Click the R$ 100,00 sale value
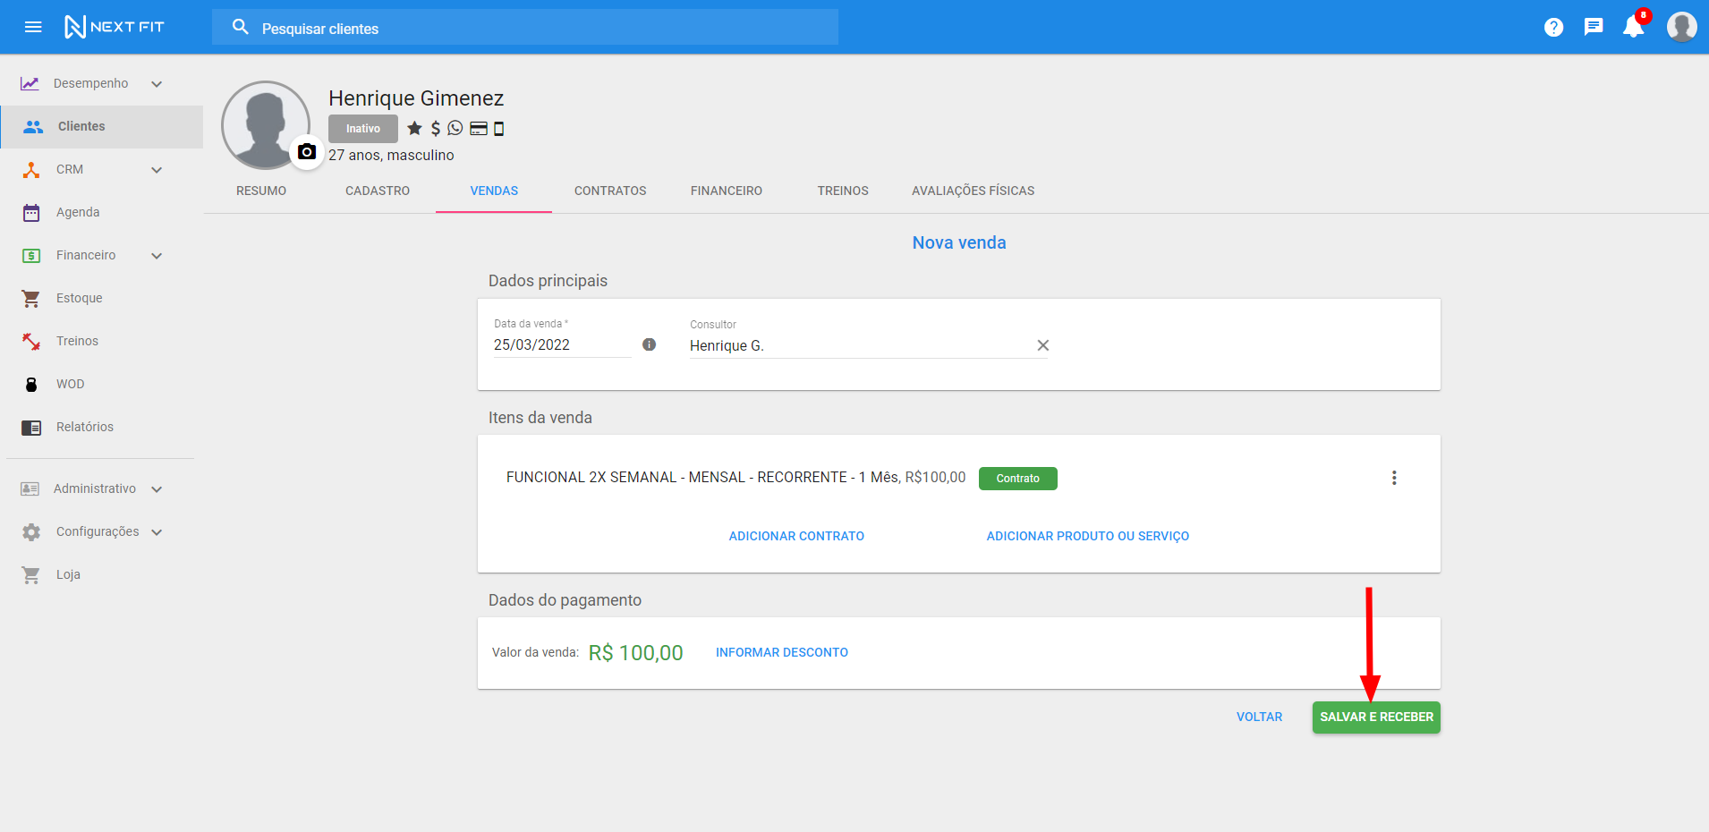Image resolution: width=1709 pixels, height=832 pixels. tap(635, 653)
